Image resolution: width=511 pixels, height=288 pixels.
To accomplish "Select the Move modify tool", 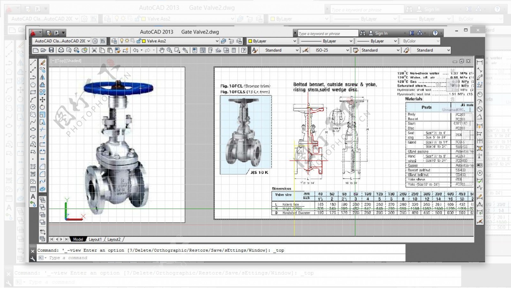I will (42, 100).
